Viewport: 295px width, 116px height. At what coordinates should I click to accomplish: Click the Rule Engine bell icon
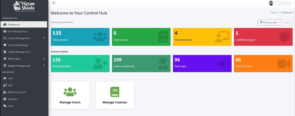click(5, 59)
